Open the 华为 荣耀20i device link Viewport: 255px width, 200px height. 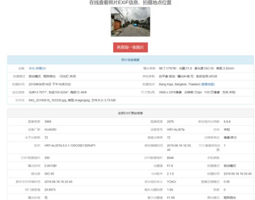point(37,68)
